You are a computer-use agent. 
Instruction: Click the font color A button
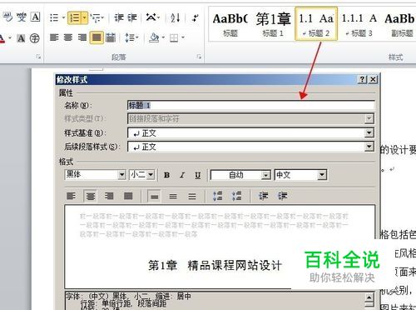point(2,38)
